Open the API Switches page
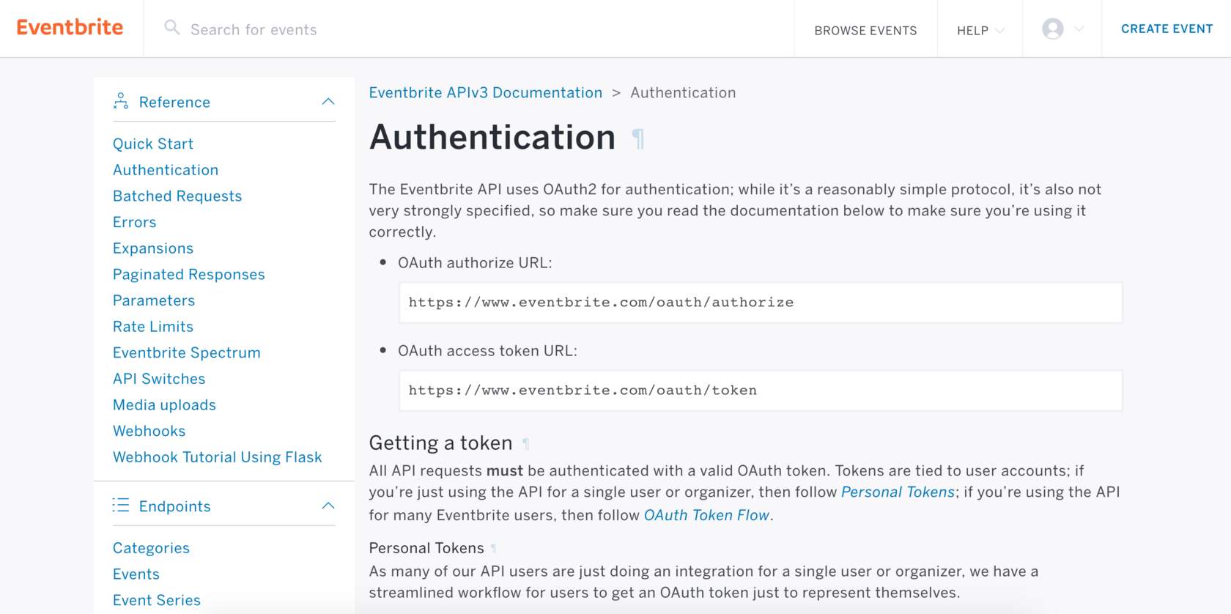The width and height of the screenshot is (1231, 614). tap(159, 379)
